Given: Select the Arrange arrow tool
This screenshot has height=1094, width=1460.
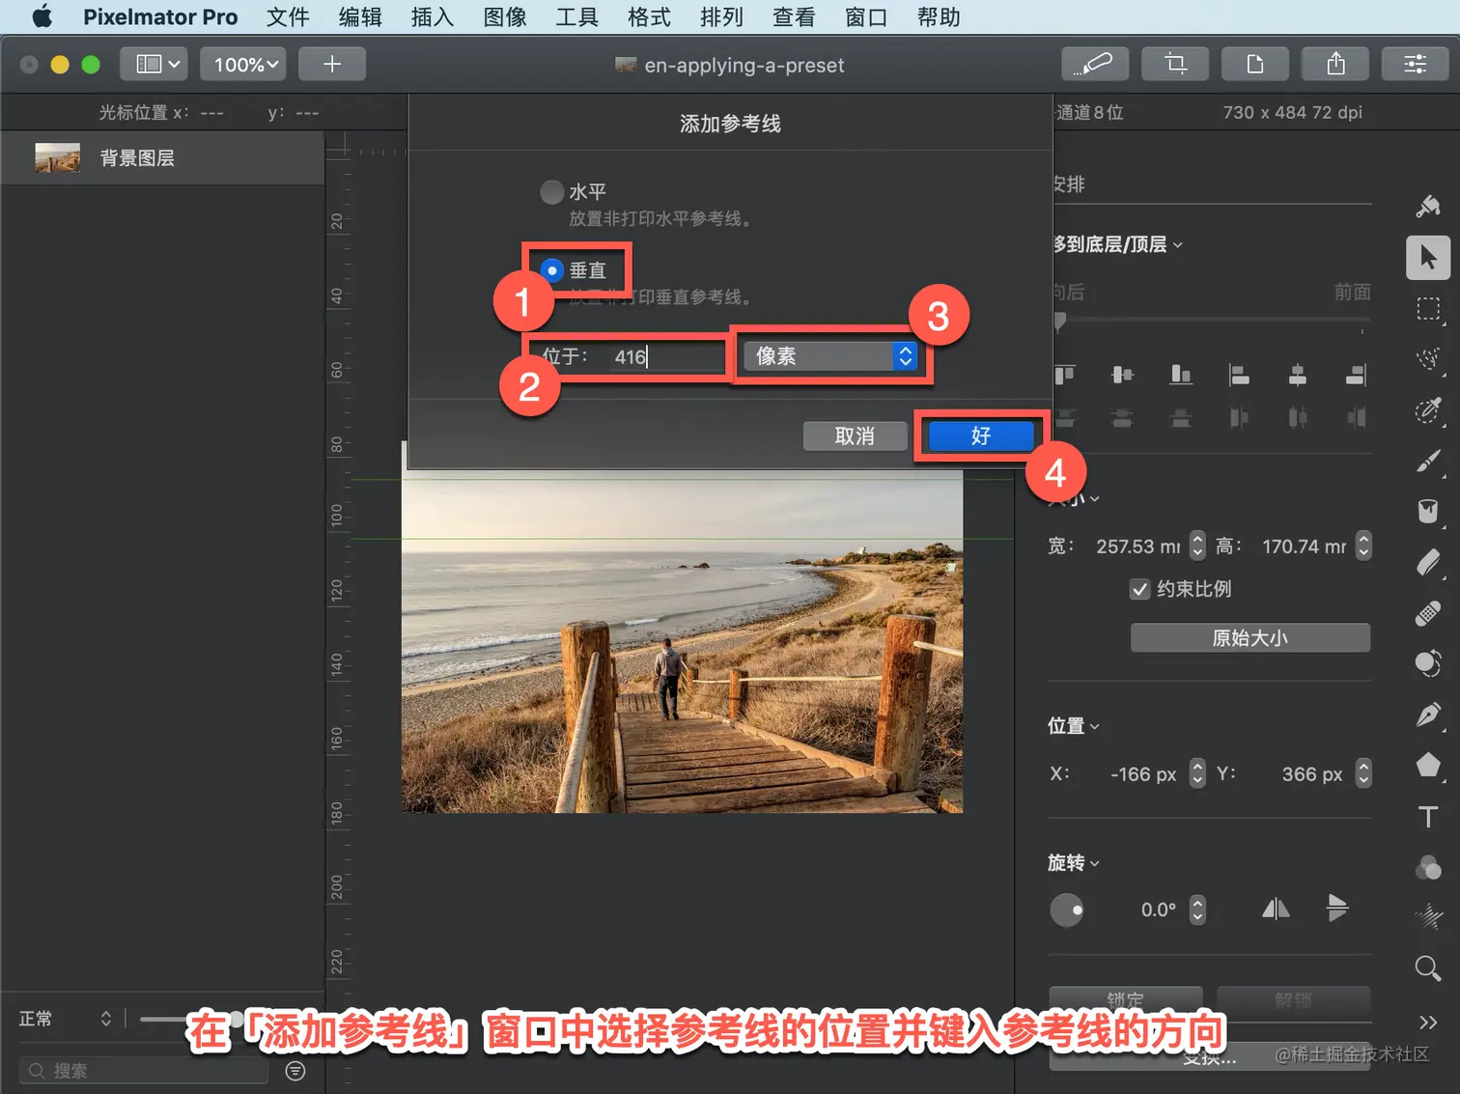Looking at the screenshot, I should click(1428, 258).
